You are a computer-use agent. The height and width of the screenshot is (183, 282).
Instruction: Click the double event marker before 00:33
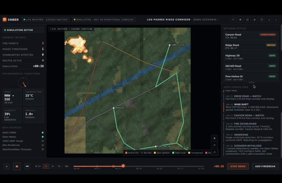(x=113, y=166)
